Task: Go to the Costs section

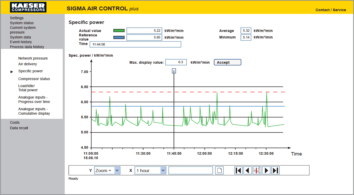Action: [x=15, y=122]
